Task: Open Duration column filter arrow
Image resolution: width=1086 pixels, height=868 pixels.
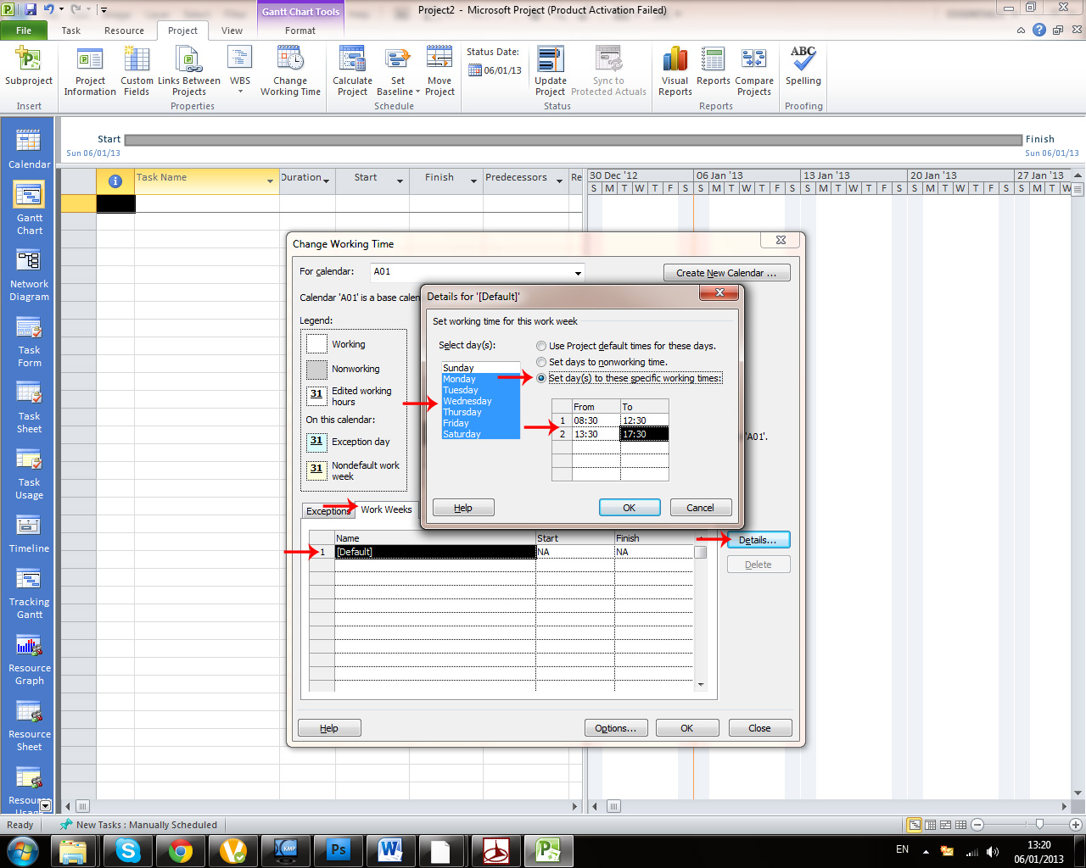Action: (326, 181)
